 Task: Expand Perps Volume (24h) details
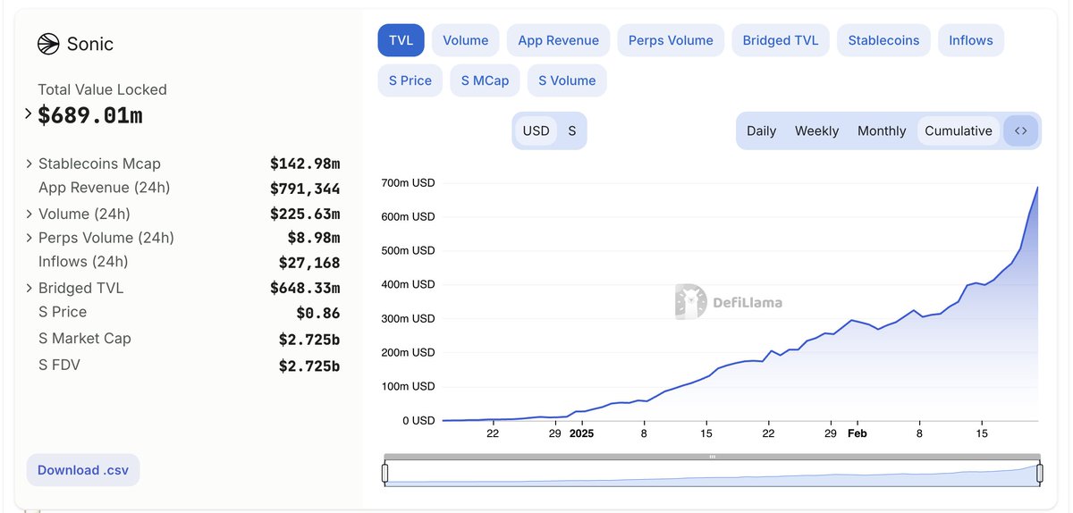(30, 238)
